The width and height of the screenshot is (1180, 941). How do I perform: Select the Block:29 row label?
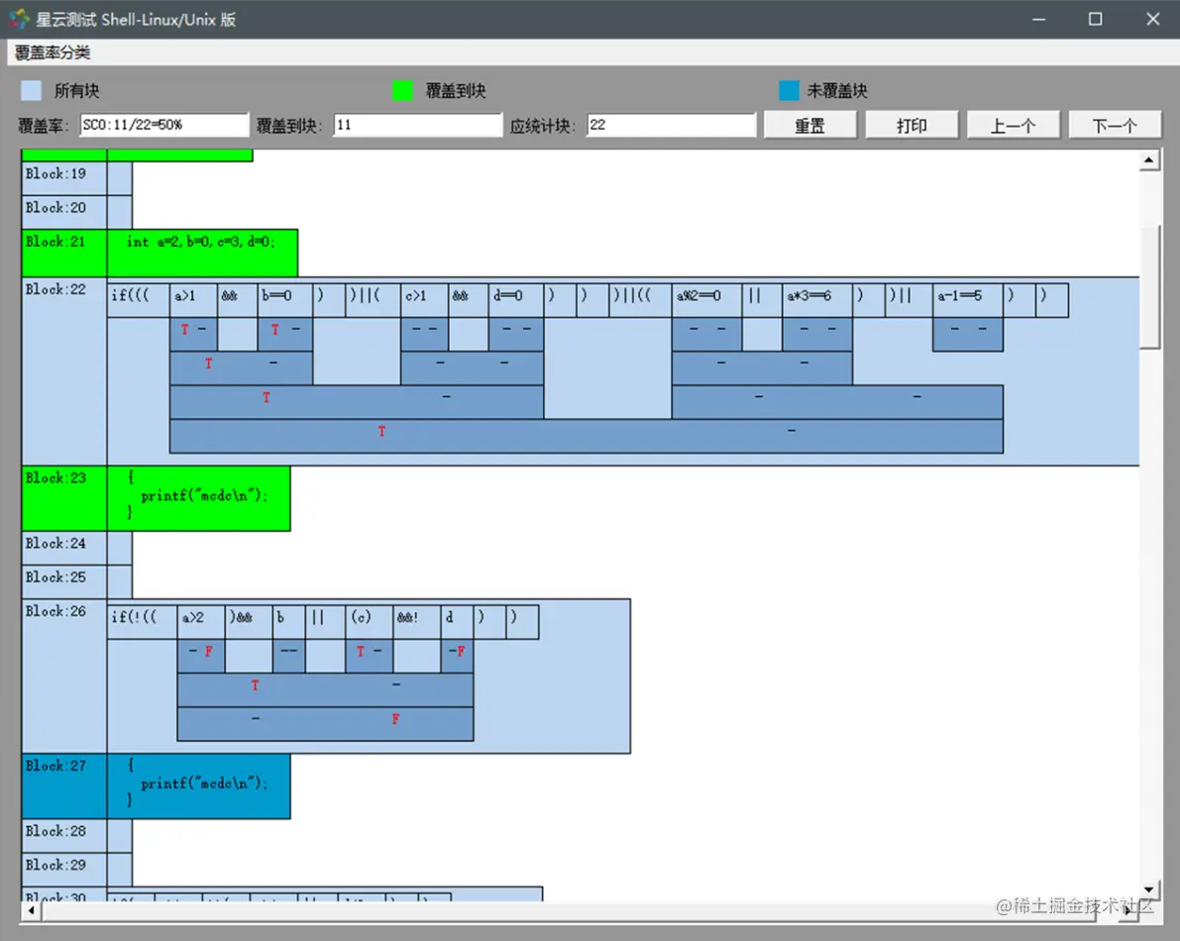64,871
